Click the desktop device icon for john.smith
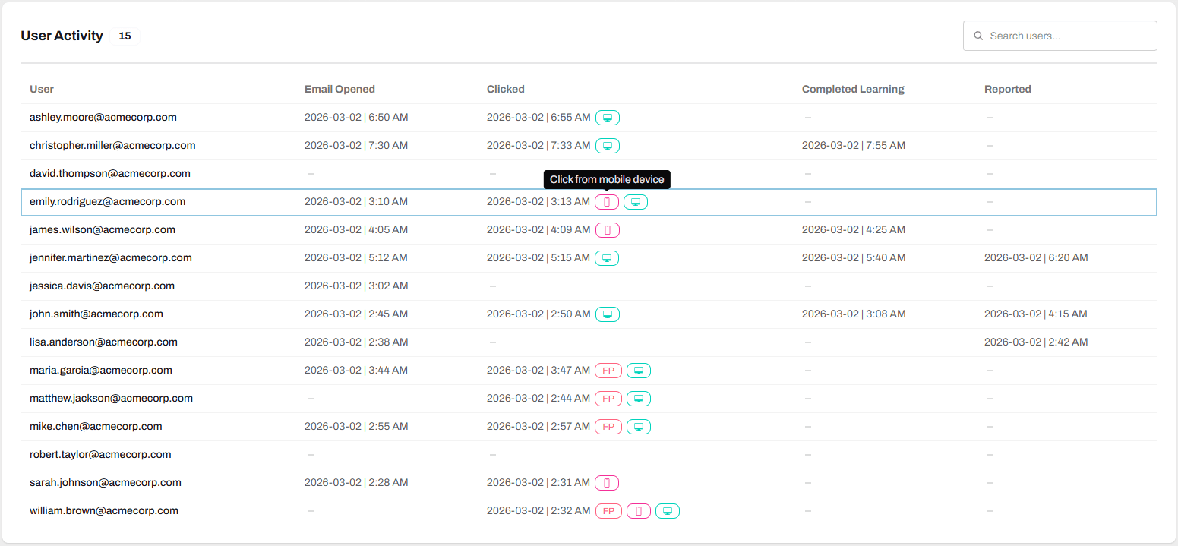Screen dimensions: 1178x546 click(x=607, y=314)
